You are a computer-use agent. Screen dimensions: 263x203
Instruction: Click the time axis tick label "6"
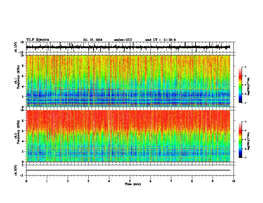coord(151,181)
